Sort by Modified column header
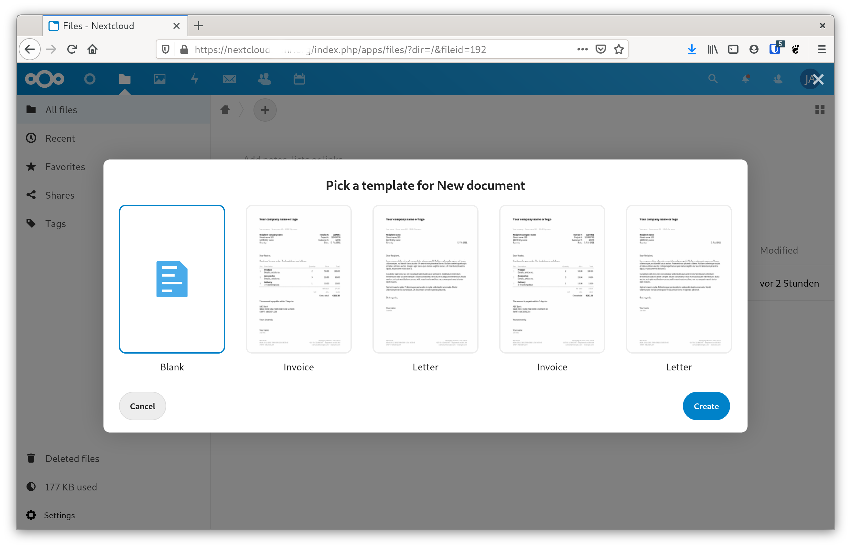Screen dimensions: 851x548 click(x=779, y=250)
